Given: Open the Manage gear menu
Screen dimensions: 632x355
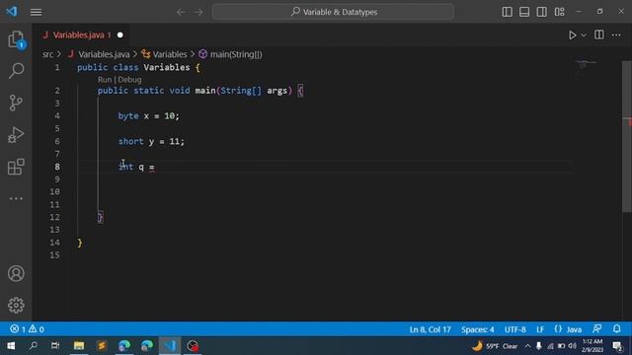Looking at the screenshot, I should (x=16, y=306).
